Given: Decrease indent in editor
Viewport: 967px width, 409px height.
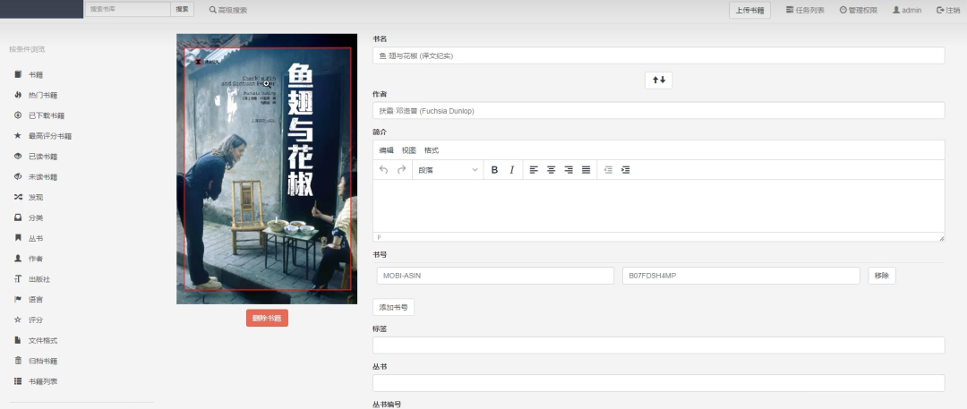Looking at the screenshot, I should [608, 170].
